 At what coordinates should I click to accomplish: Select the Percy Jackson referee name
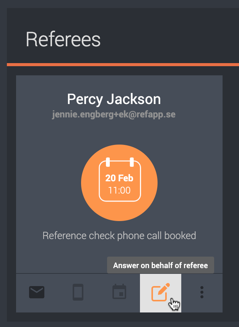(x=114, y=99)
